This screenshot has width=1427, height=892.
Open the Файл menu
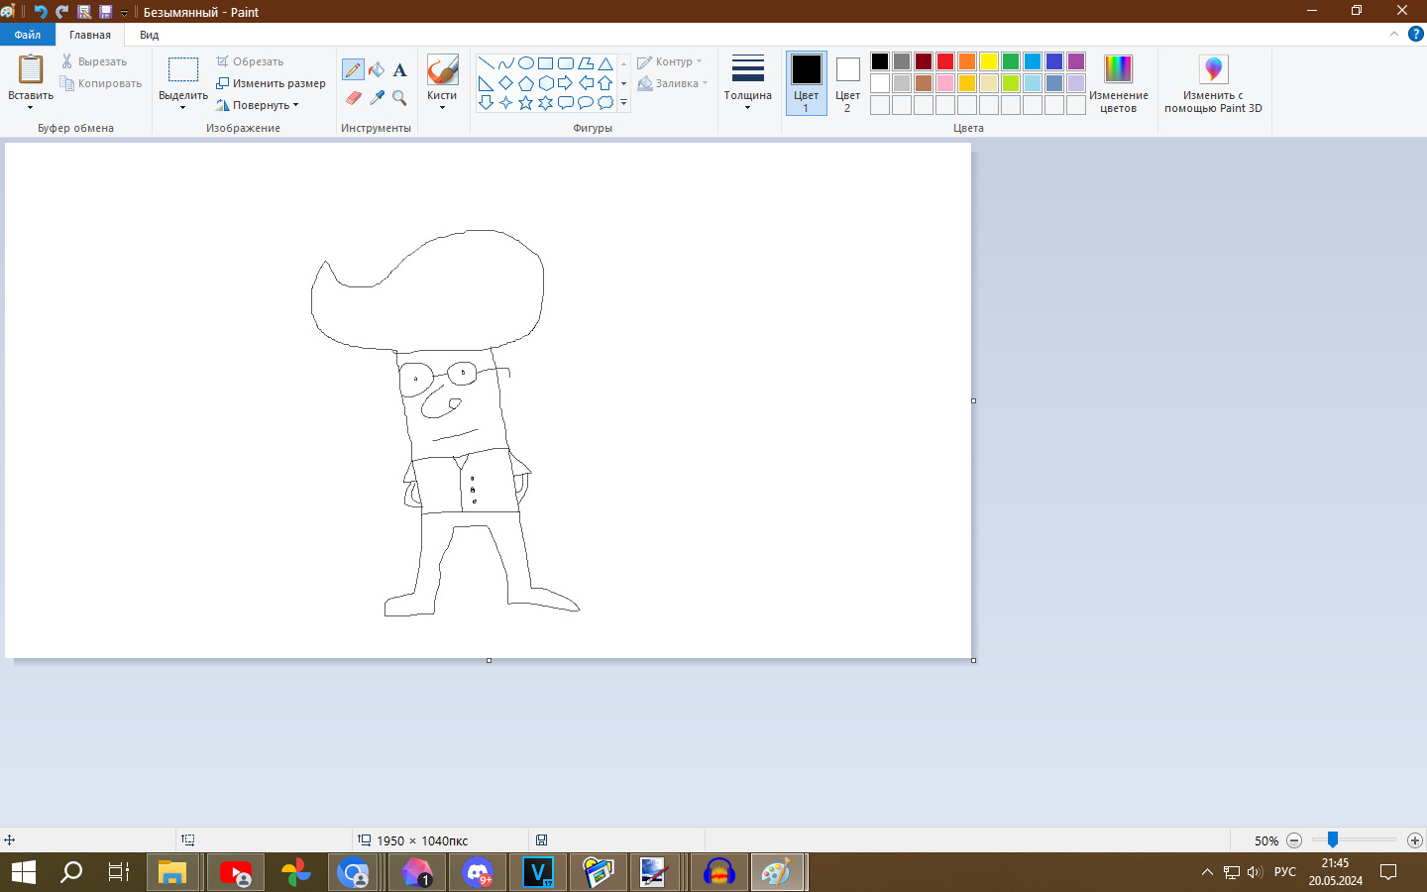pyautogui.click(x=28, y=35)
